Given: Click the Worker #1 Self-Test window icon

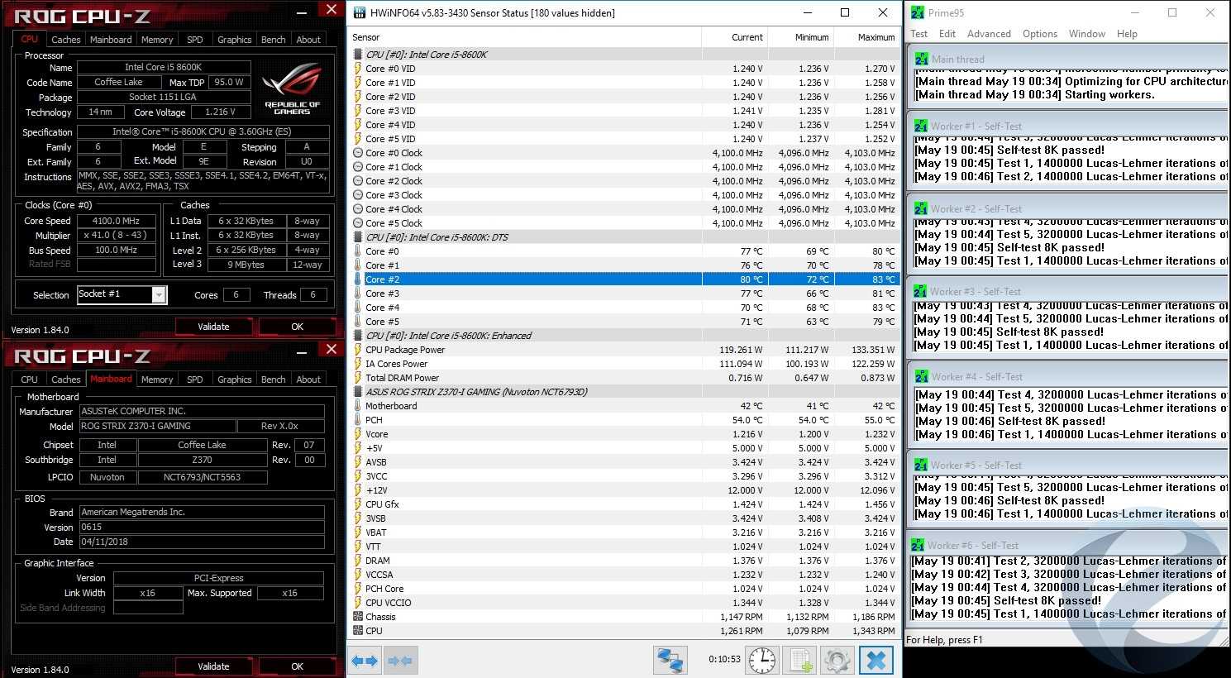Looking at the screenshot, I should [x=920, y=127].
